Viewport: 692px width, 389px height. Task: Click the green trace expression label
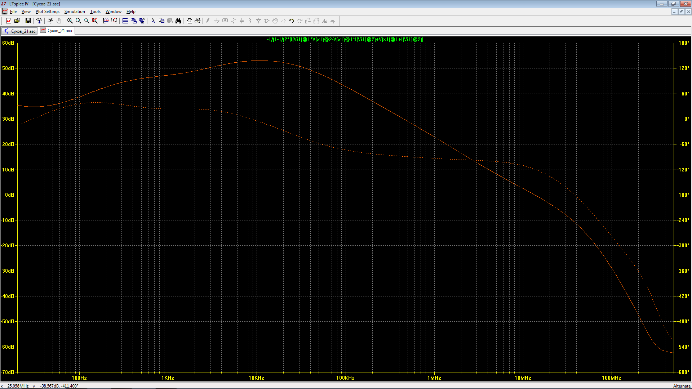click(x=345, y=40)
